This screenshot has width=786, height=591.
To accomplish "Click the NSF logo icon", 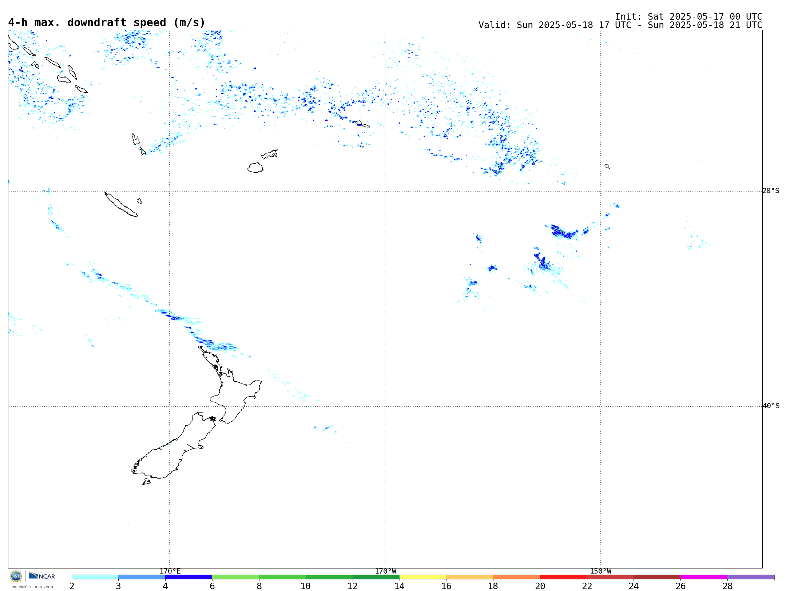I will (x=16, y=576).
